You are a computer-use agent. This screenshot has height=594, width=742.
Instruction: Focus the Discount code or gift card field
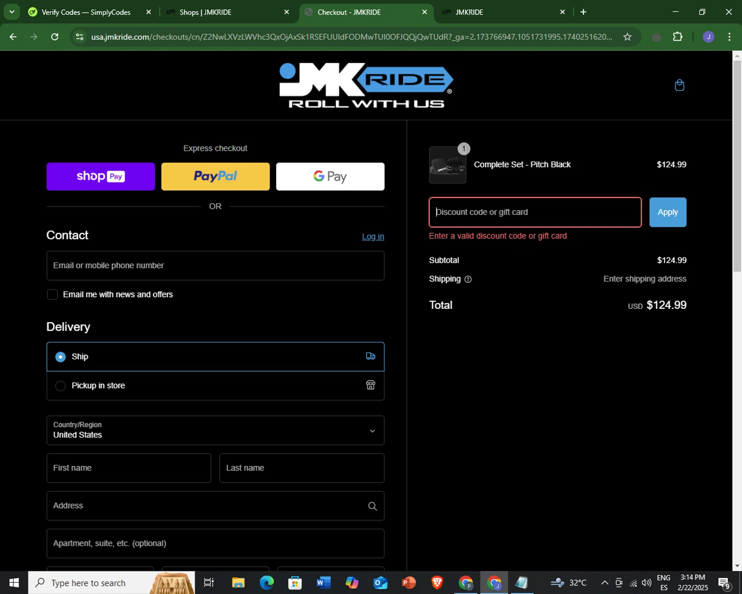click(535, 212)
